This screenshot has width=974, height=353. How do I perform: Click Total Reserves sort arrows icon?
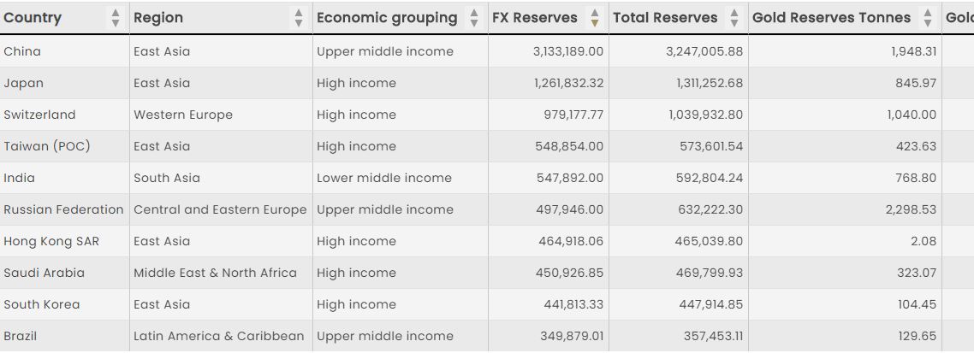[x=733, y=18]
